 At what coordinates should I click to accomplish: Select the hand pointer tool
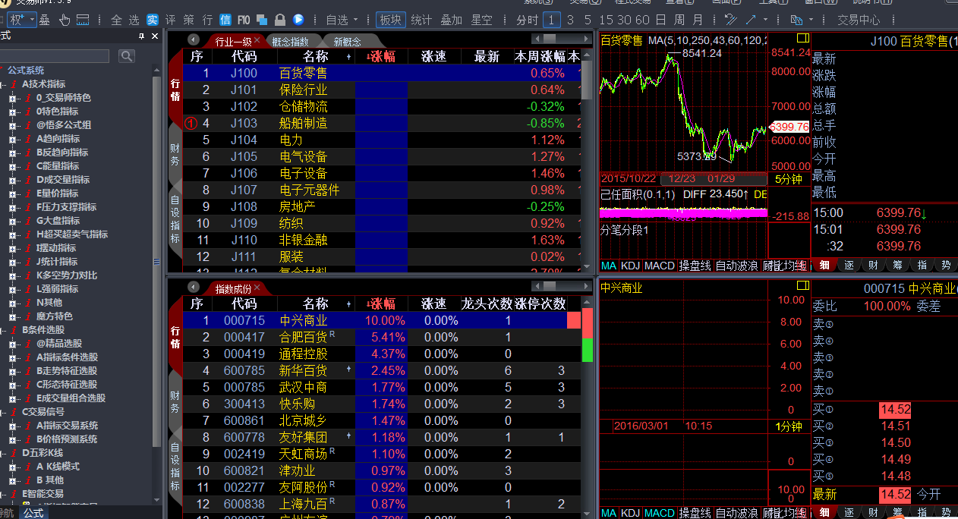tap(65, 20)
